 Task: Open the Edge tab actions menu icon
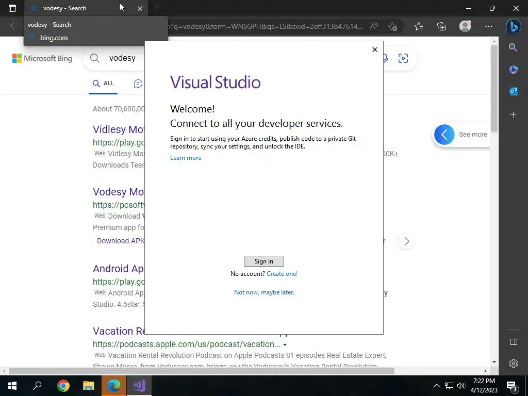point(12,8)
